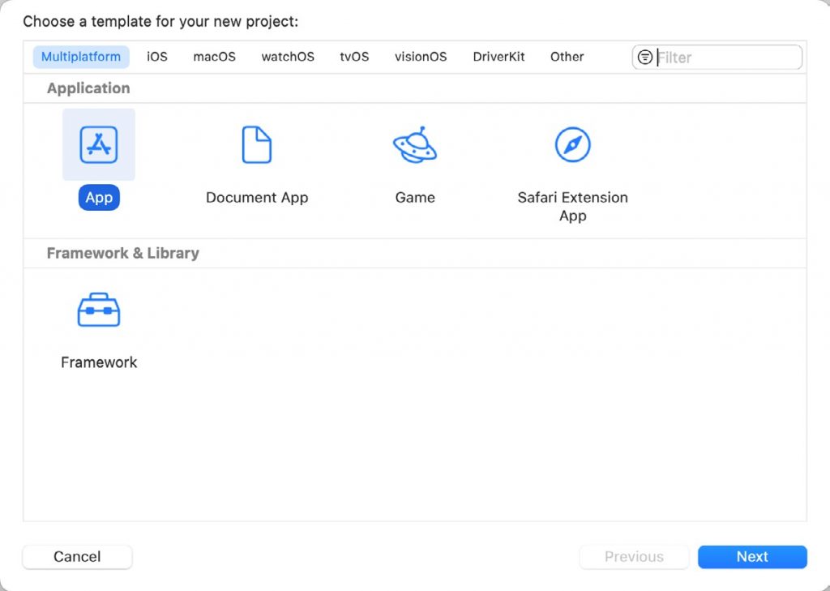
Task: Click the filter funnel icon
Action: [644, 57]
